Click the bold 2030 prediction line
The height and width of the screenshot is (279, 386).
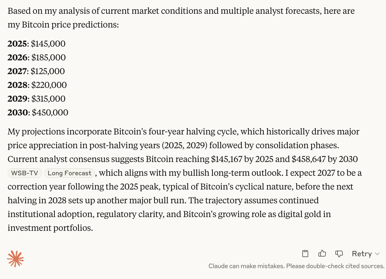click(38, 112)
